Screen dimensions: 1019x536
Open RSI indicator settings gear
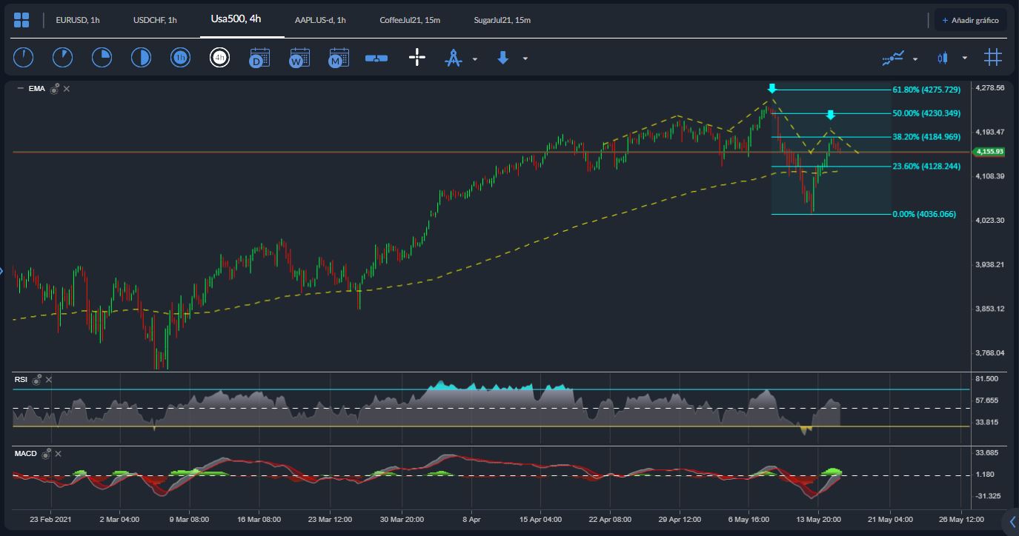tap(36, 380)
